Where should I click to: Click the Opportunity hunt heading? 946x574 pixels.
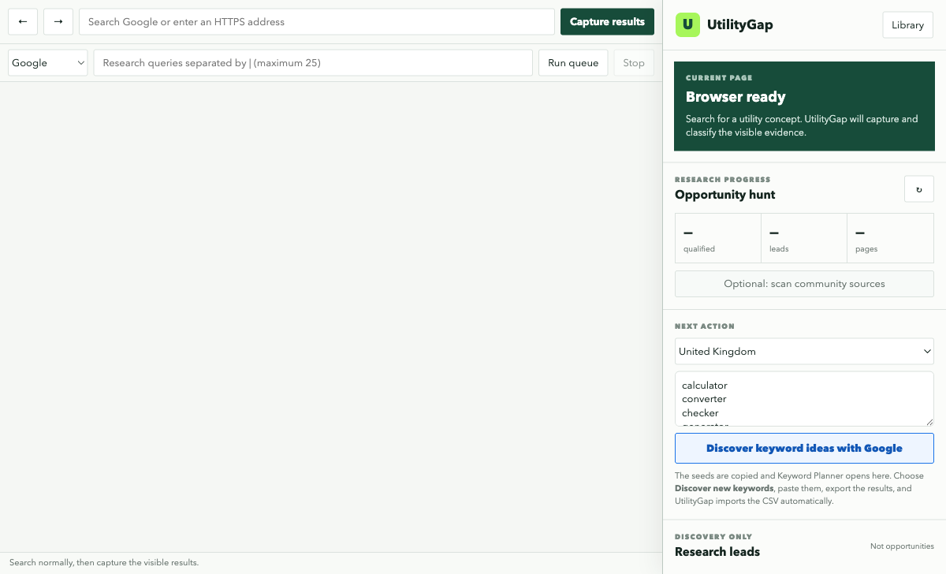(x=725, y=195)
